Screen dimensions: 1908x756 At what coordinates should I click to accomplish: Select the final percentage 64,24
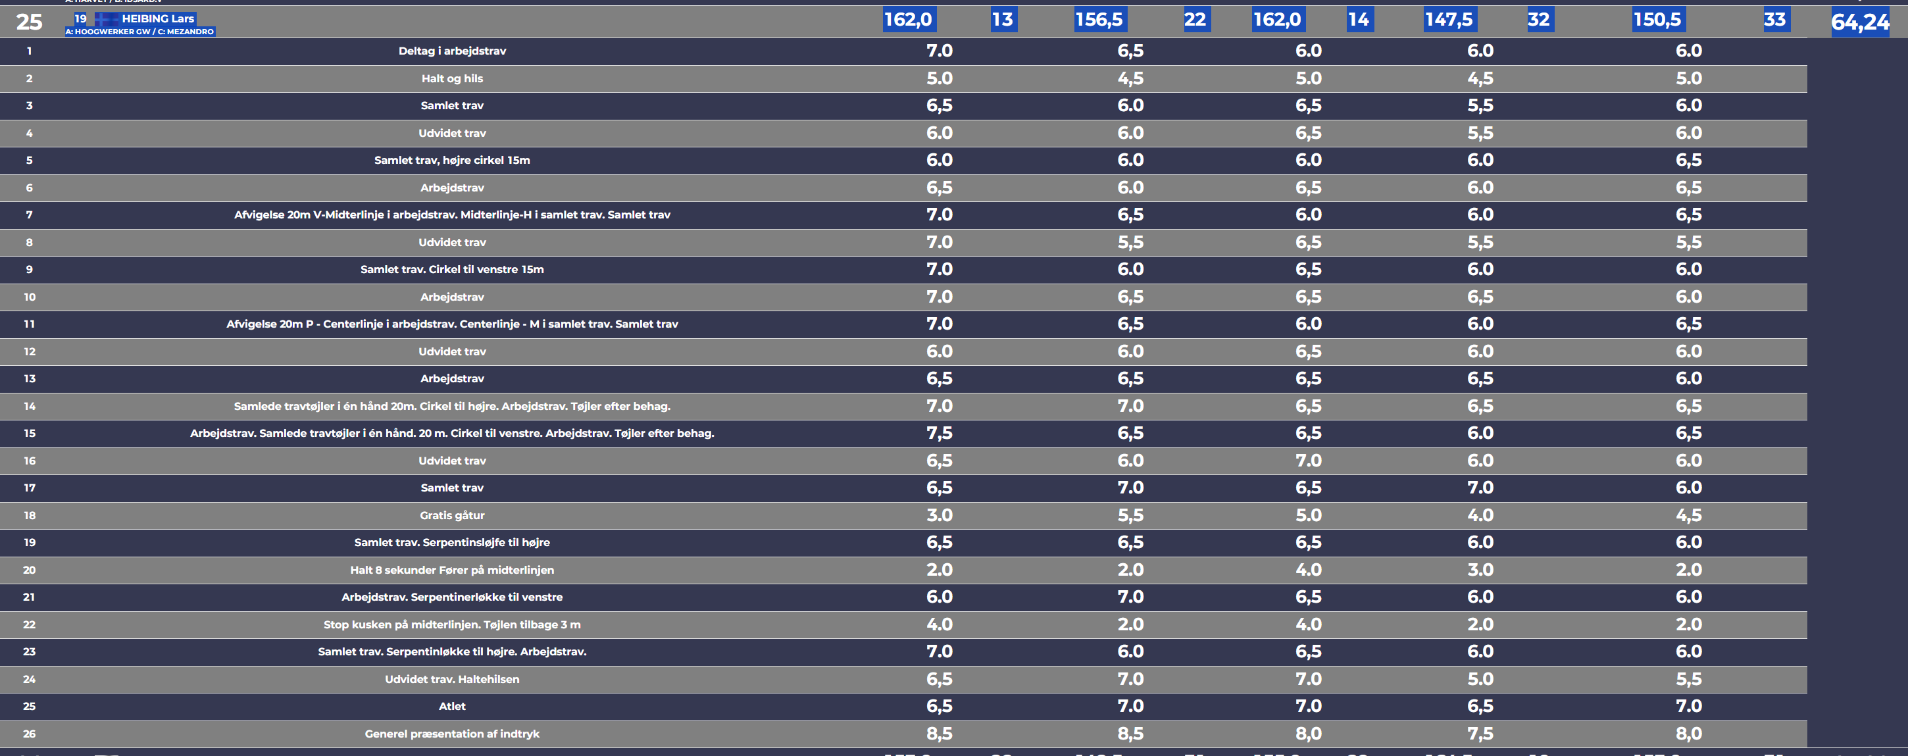1860,23
